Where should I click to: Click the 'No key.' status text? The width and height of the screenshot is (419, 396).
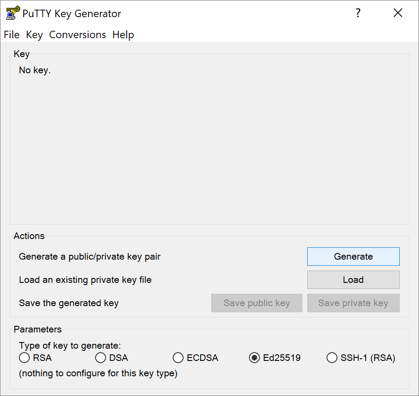point(35,70)
